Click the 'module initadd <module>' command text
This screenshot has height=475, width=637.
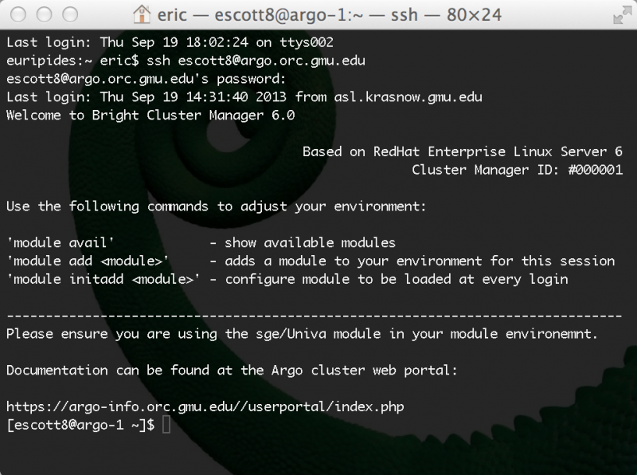tap(104, 279)
